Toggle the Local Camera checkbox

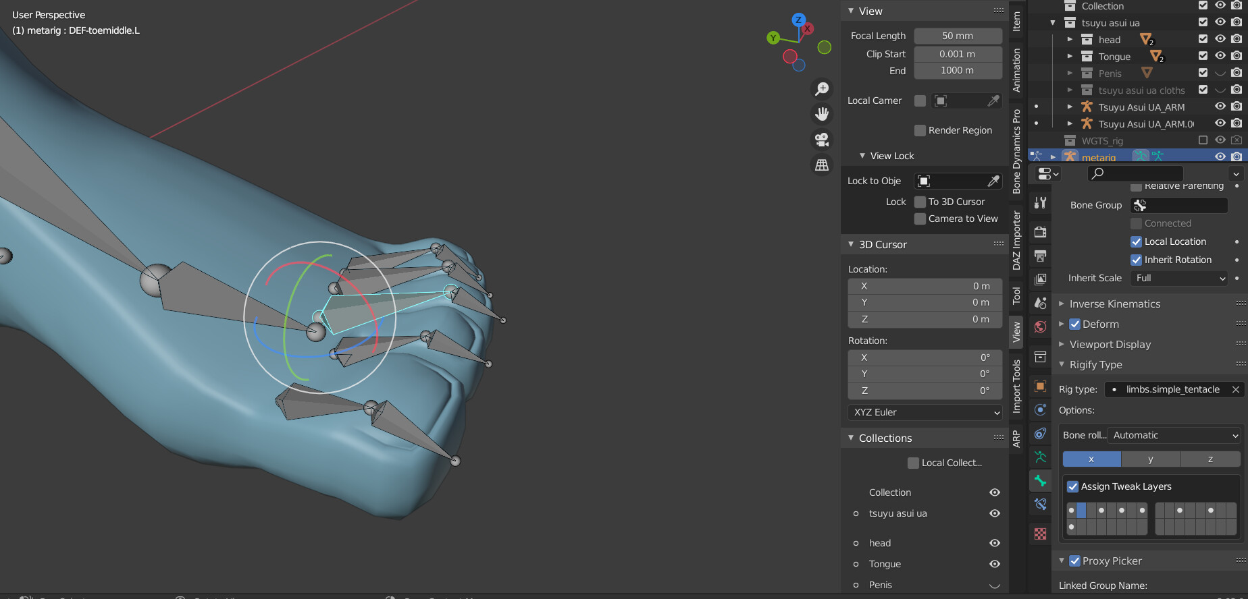coord(920,101)
